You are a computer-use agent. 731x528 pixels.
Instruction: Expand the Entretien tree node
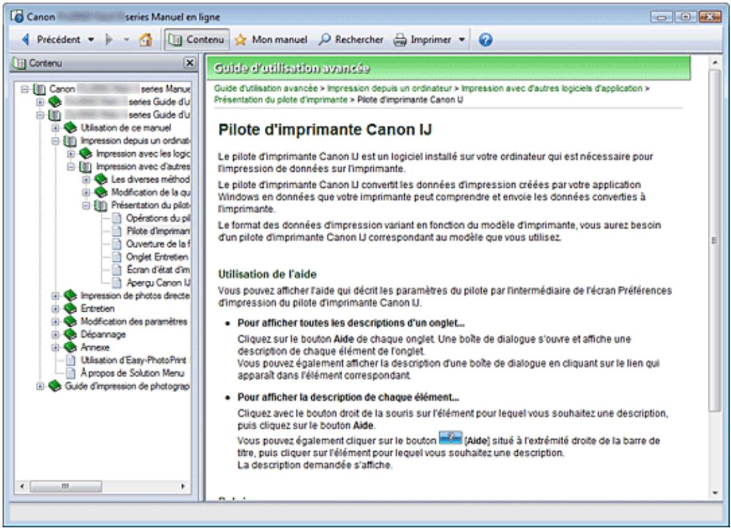[56, 309]
